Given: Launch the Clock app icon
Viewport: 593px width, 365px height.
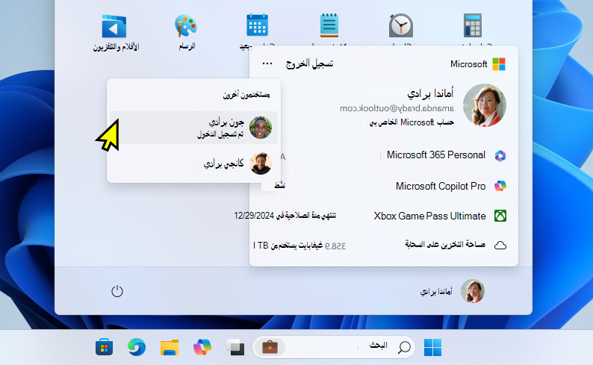Looking at the screenshot, I should point(401,25).
